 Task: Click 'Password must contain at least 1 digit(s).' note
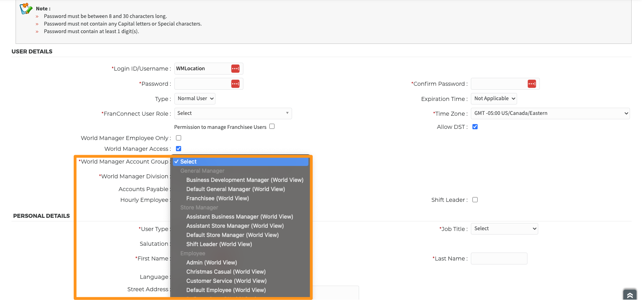[91, 32]
